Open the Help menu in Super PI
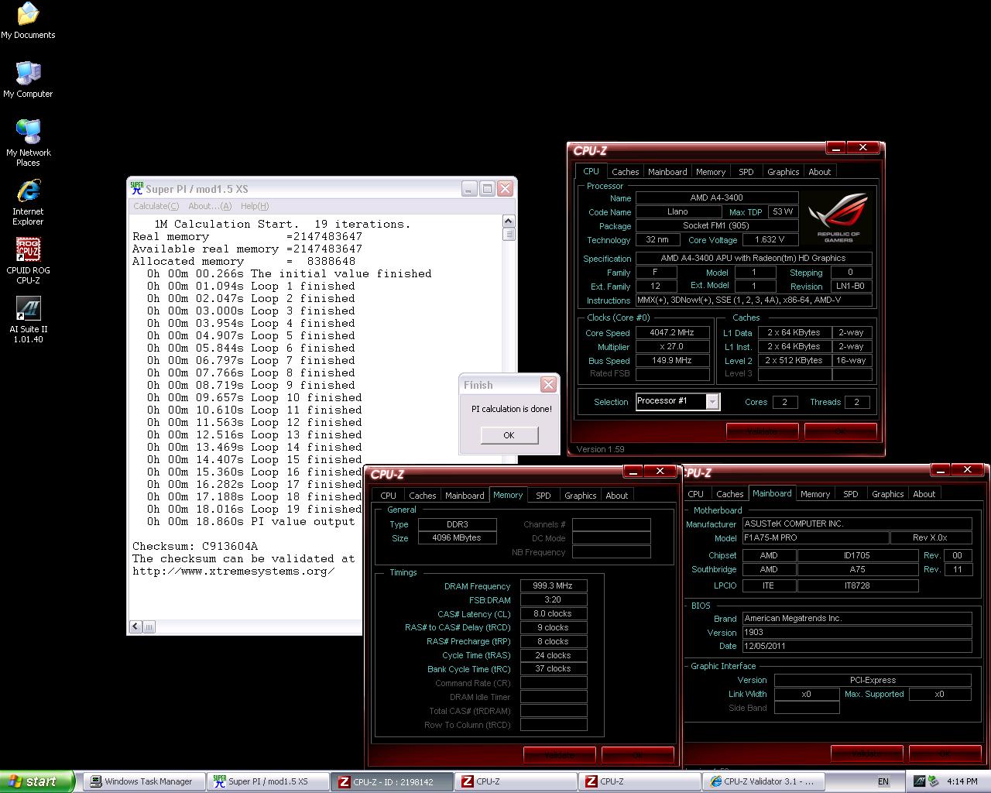991x793 pixels. coord(255,206)
